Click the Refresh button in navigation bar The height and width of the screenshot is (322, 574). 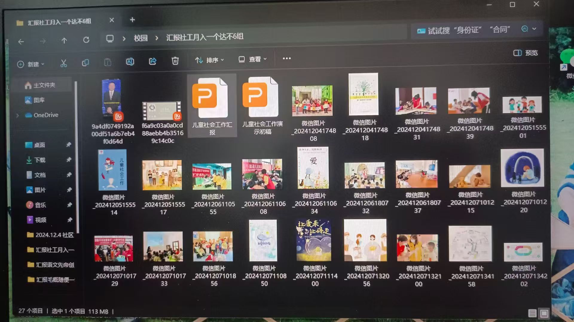pos(86,40)
